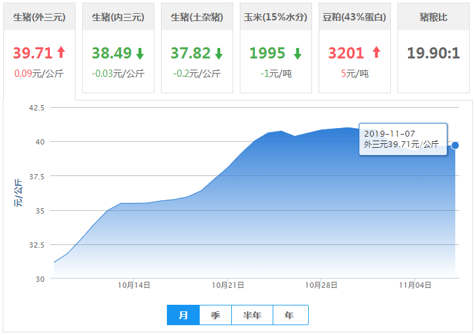Choose the 半年 half-year range

pyautogui.click(x=252, y=315)
